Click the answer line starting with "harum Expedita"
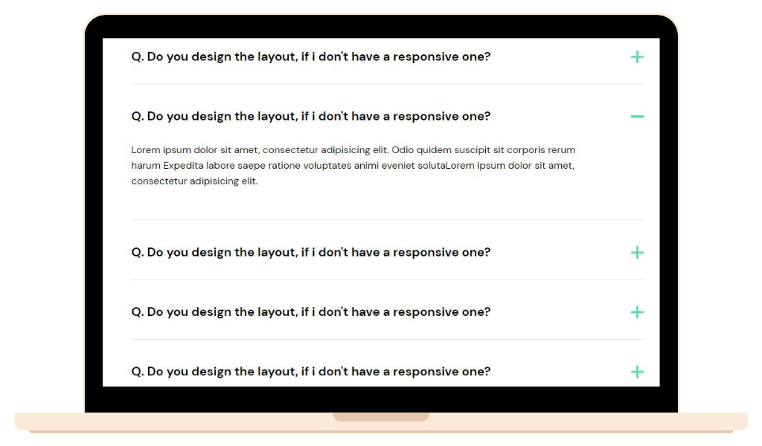The image size is (762, 446). [353, 166]
